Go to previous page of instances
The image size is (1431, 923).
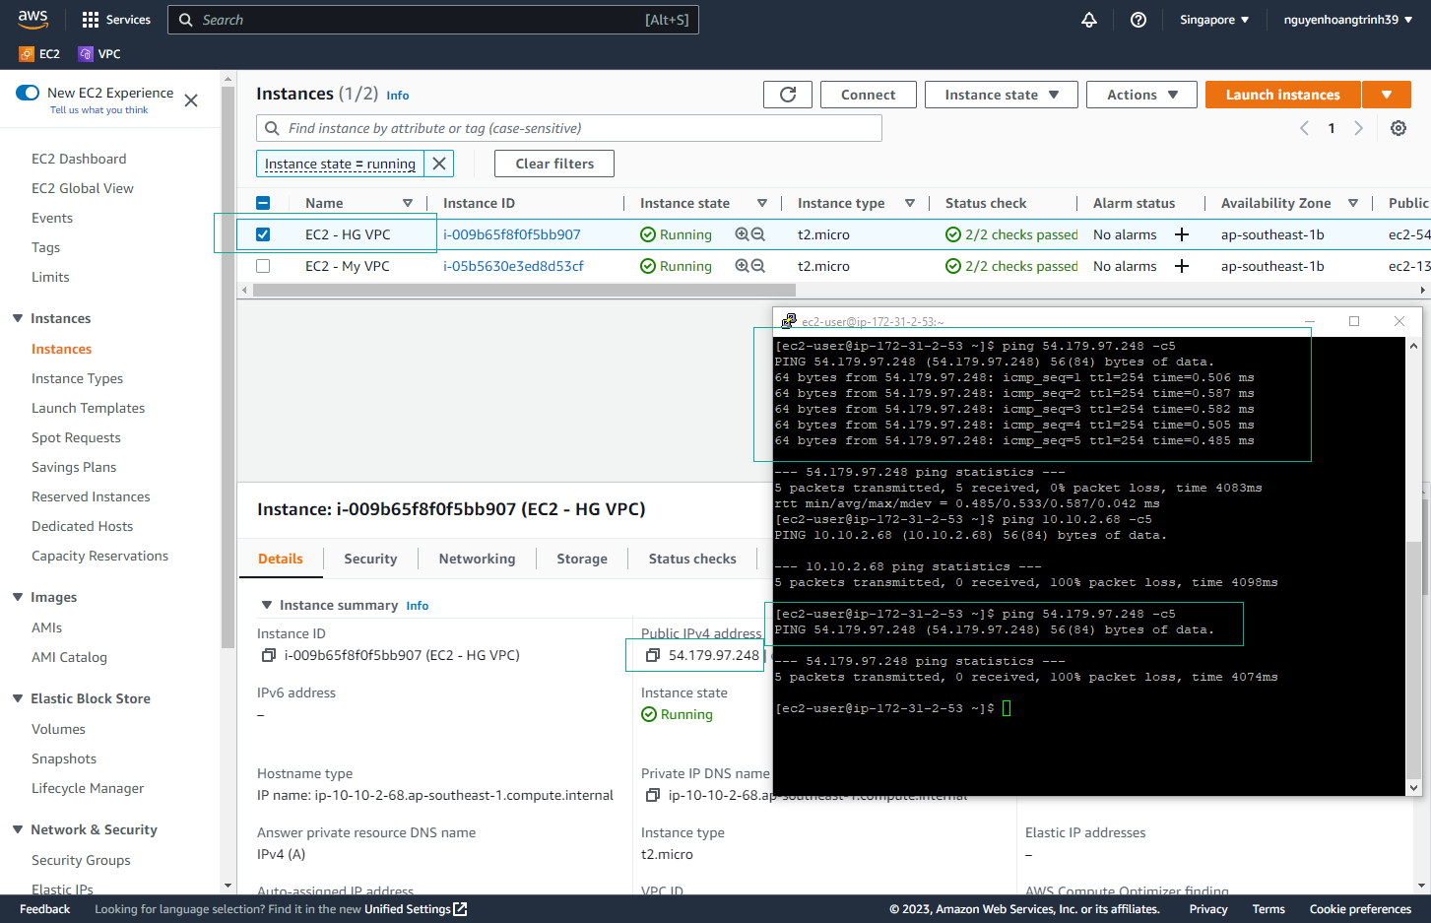(x=1304, y=128)
